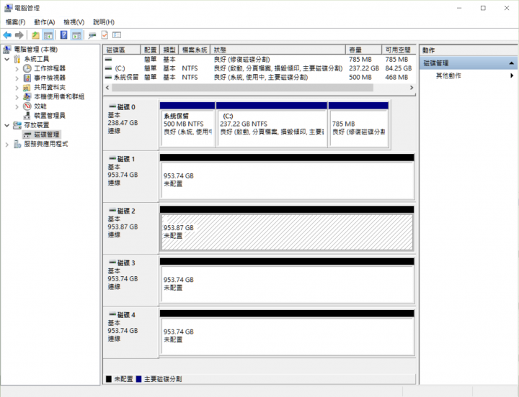Expand the 效能 node
Image resolution: width=519 pixels, height=397 pixels.
17,106
